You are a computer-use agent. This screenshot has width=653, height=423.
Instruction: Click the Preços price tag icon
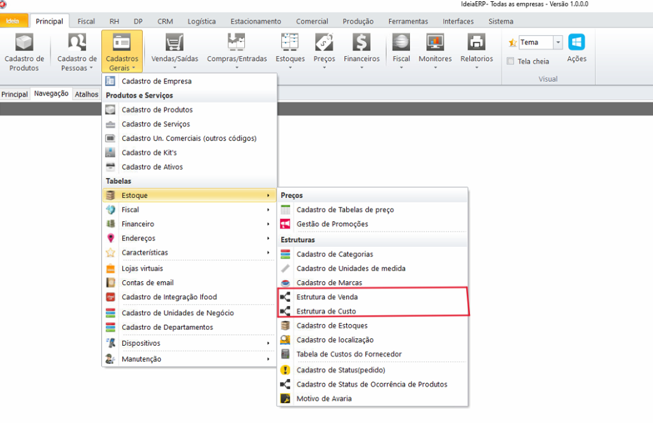click(x=324, y=43)
